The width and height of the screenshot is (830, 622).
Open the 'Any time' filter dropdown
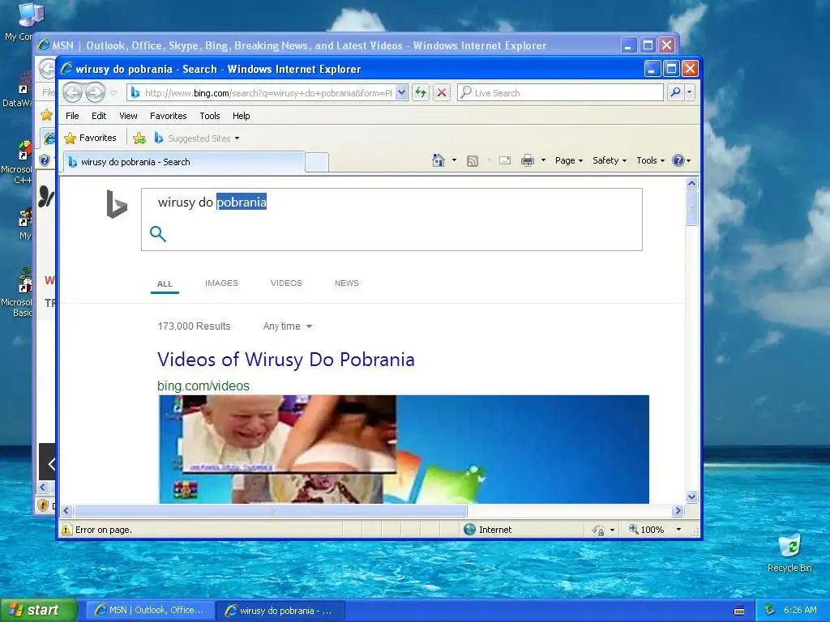pyautogui.click(x=288, y=326)
